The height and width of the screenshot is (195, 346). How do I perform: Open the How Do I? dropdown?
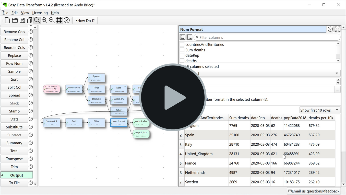[x=85, y=20]
